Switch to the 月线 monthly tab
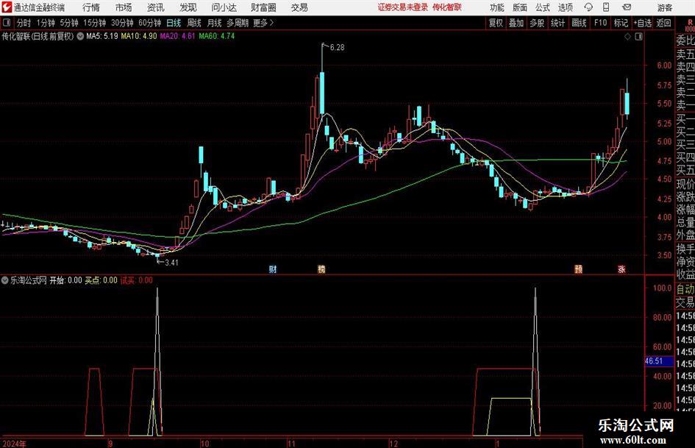695x448 pixels. pos(215,23)
